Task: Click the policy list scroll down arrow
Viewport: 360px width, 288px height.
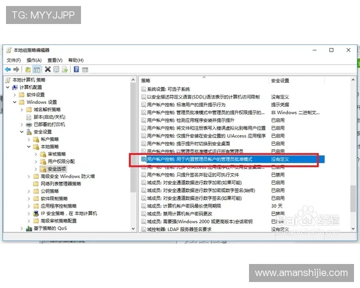Action: pos(353,229)
